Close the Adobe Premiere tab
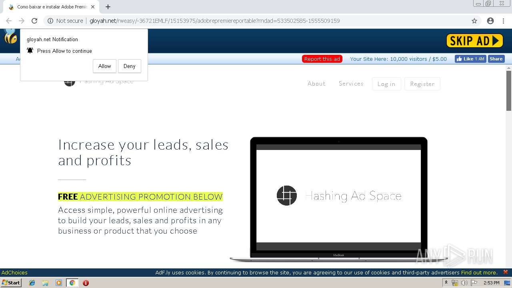512x288 pixels. (93, 7)
